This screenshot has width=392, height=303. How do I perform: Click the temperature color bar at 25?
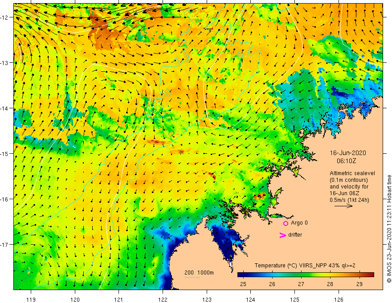tap(243, 275)
